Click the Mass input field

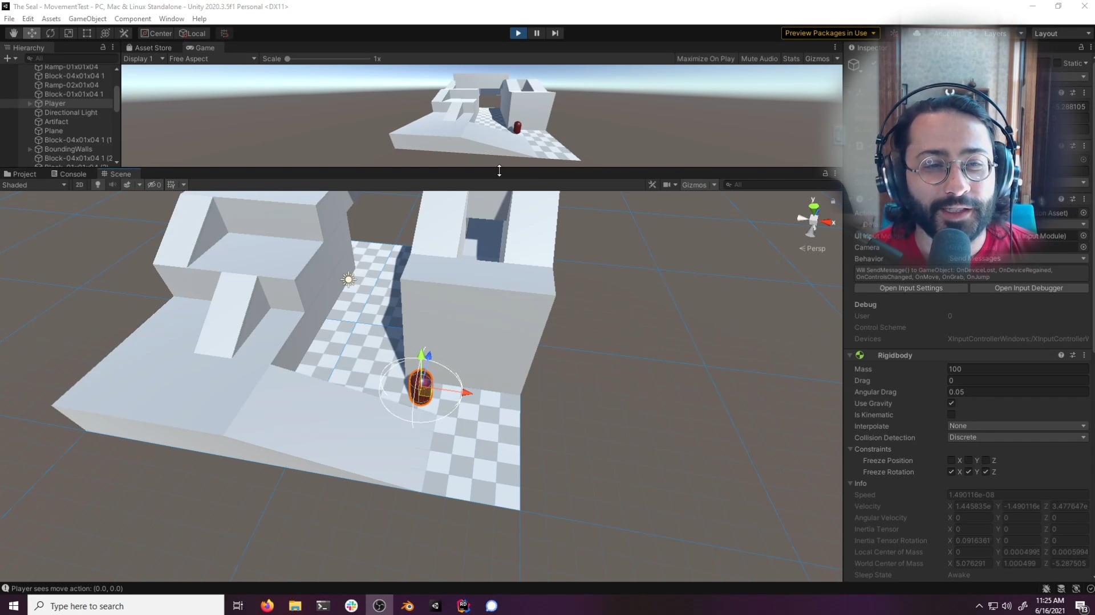pyautogui.click(x=1017, y=369)
